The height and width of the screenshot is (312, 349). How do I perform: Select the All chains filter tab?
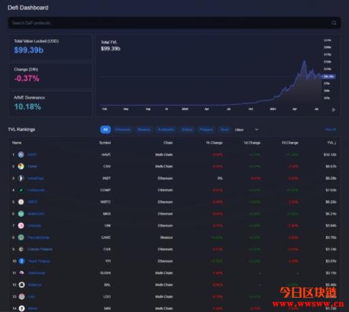coord(105,129)
